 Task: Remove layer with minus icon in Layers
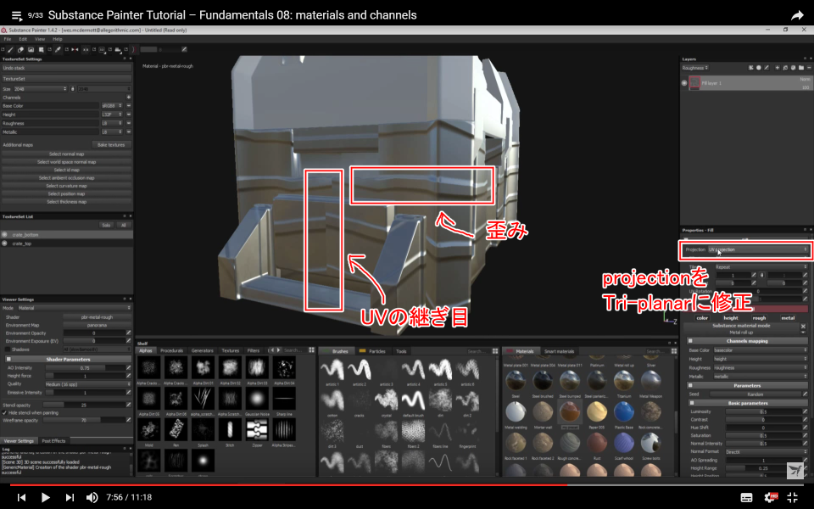click(809, 68)
